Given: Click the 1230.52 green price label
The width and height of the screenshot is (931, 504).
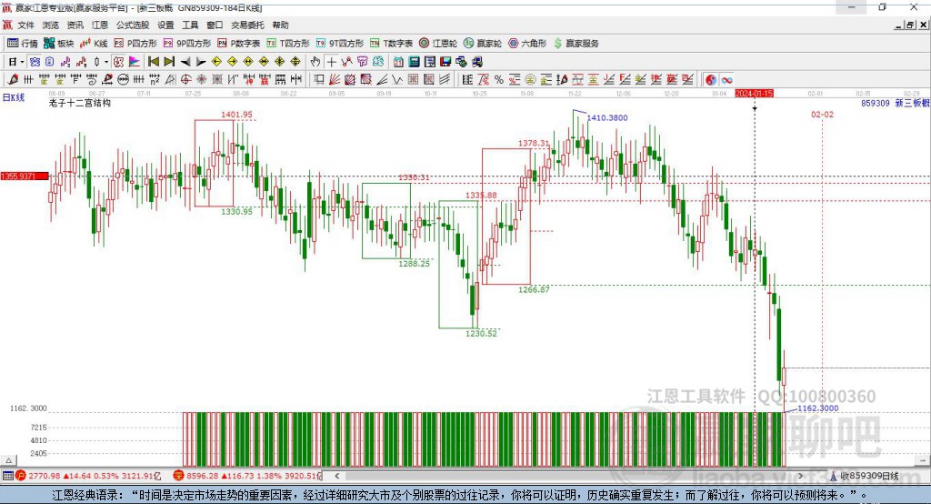Looking at the screenshot, I should 481,334.
